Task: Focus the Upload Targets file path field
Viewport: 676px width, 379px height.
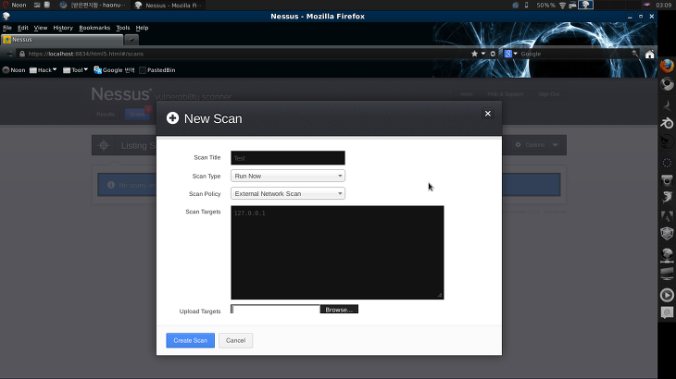Action: click(275, 310)
